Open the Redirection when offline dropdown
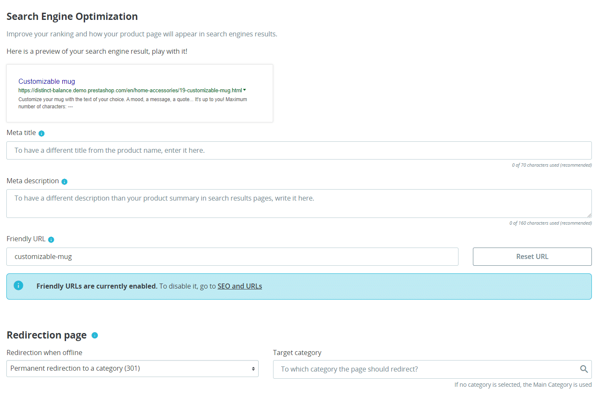 pos(132,368)
